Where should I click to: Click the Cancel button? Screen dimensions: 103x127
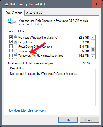coord(89,120)
